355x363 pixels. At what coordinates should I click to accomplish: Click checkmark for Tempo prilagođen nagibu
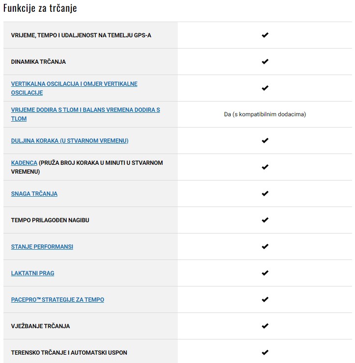coord(265,220)
